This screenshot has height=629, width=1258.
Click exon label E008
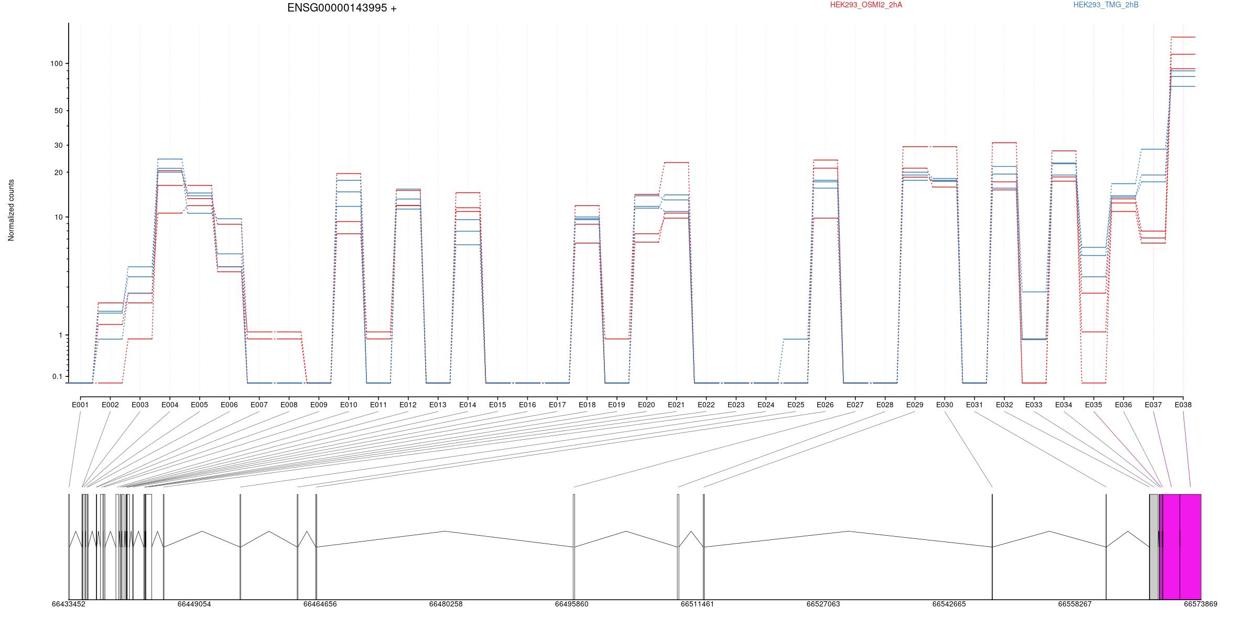(x=289, y=405)
